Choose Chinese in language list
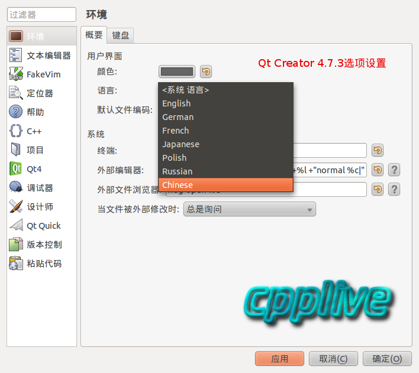This screenshot has height=373, width=419. click(x=226, y=185)
